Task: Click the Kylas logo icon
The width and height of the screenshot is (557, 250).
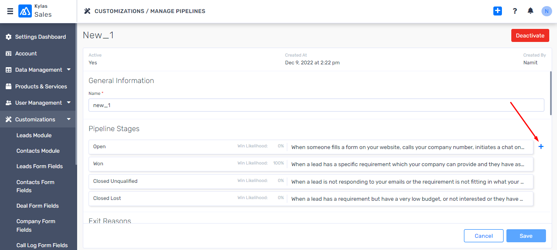Action: tap(25, 11)
